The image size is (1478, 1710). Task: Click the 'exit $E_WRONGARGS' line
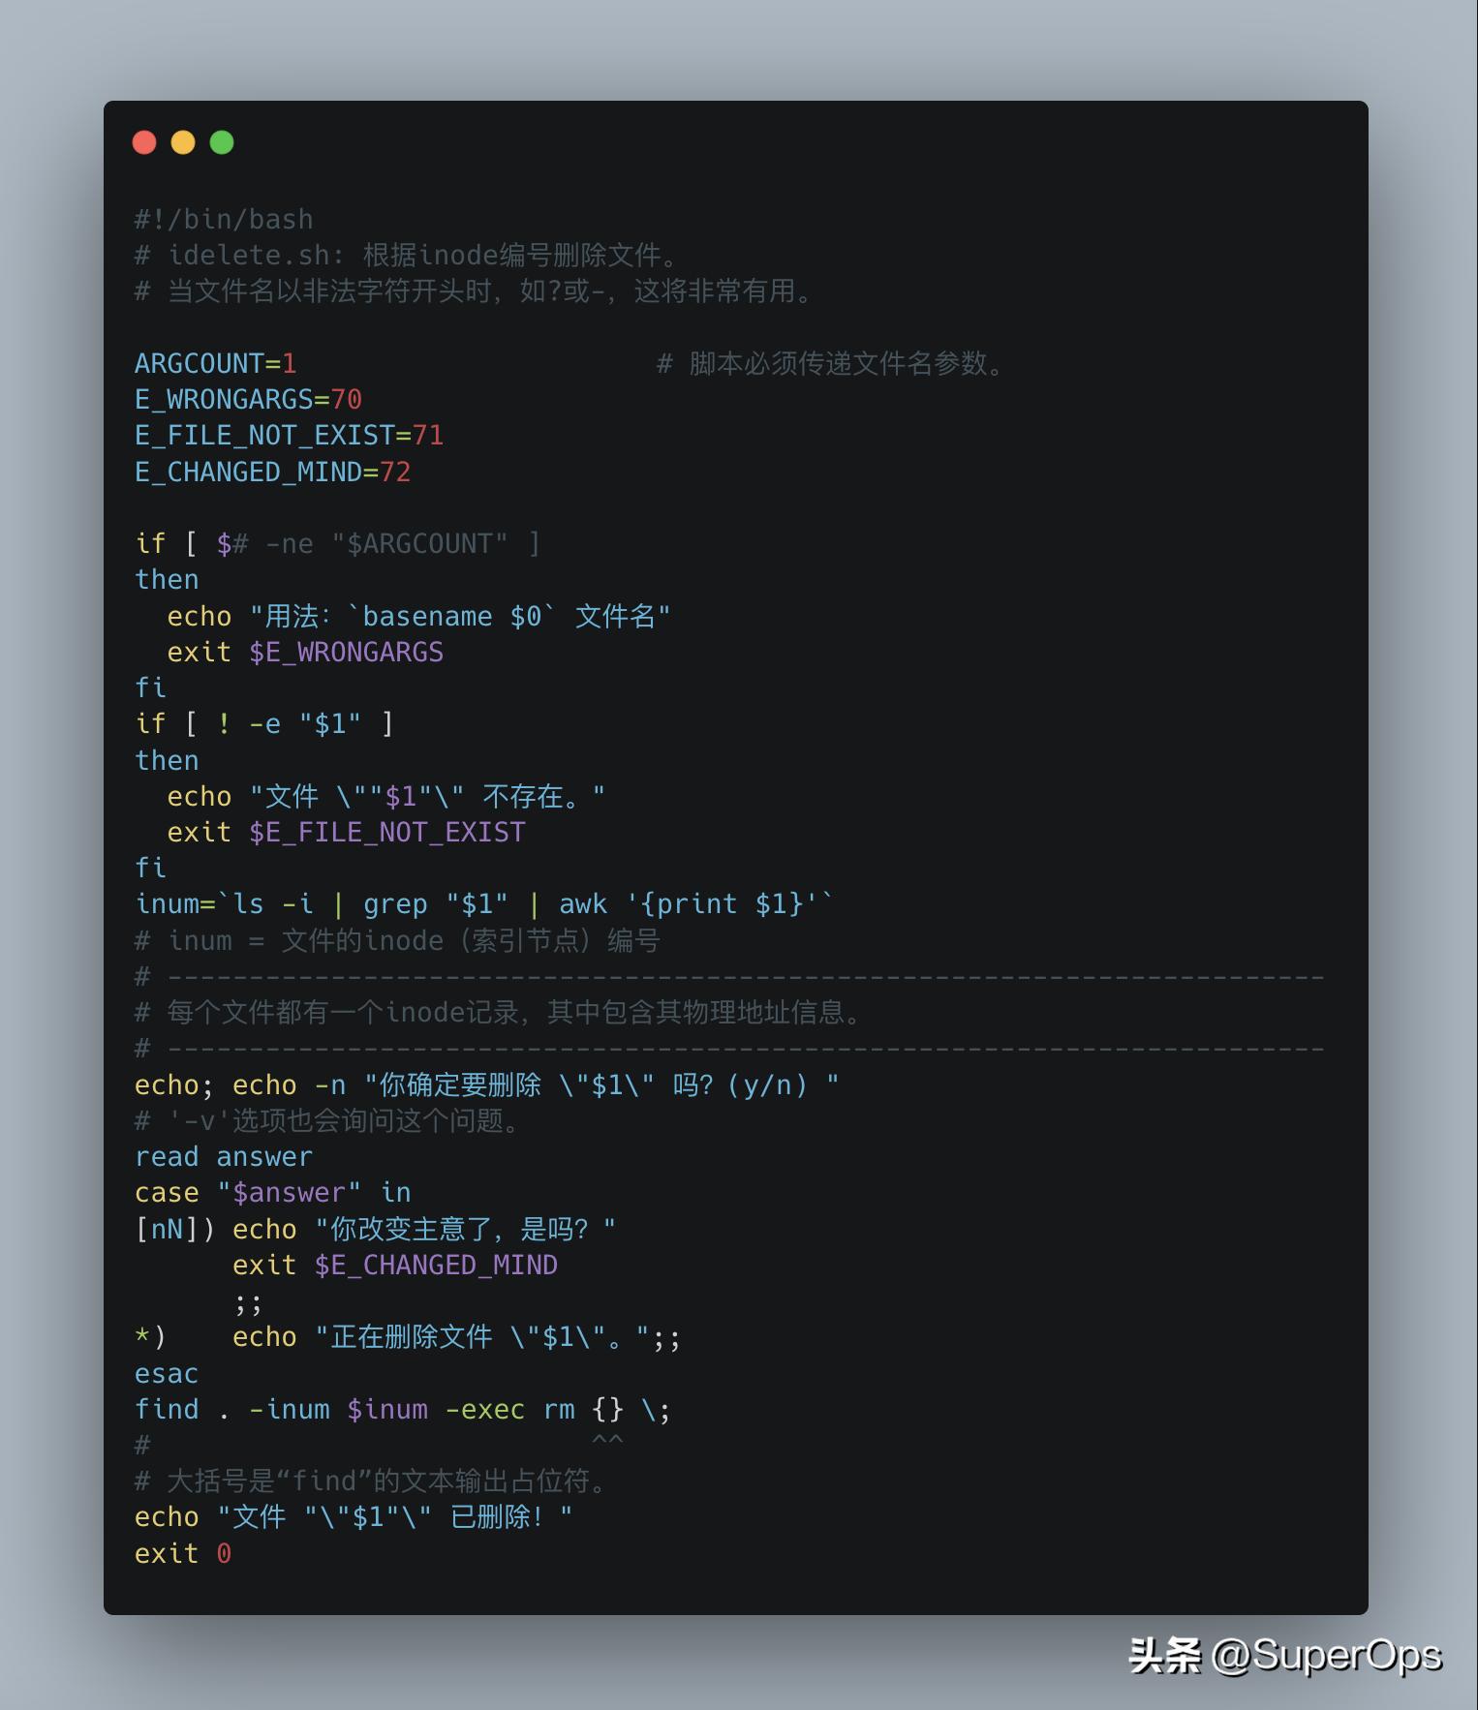tap(305, 653)
